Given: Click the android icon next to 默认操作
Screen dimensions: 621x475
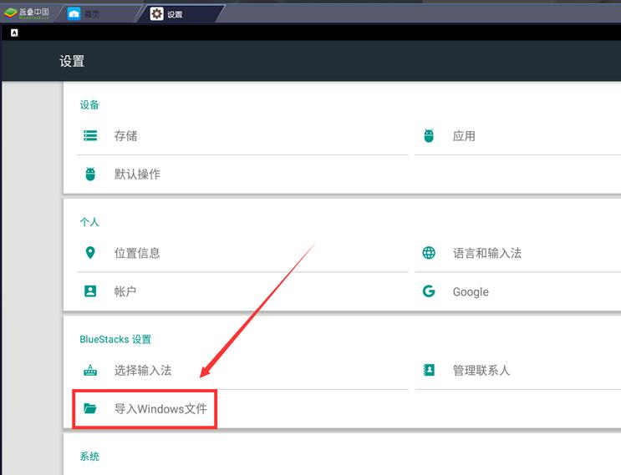Looking at the screenshot, I should (90, 174).
